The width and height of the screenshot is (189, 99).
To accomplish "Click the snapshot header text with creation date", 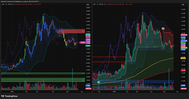I will point(20,2).
